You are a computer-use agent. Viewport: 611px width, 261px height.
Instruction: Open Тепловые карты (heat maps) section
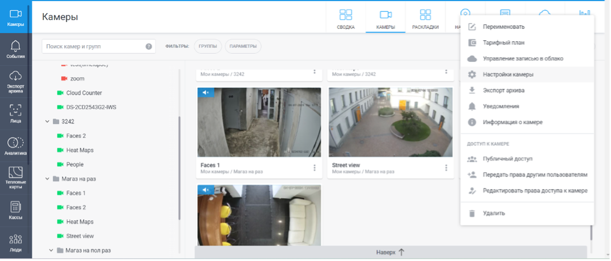[15, 178]
